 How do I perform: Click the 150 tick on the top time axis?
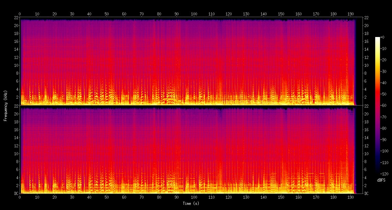pos(281,14)
